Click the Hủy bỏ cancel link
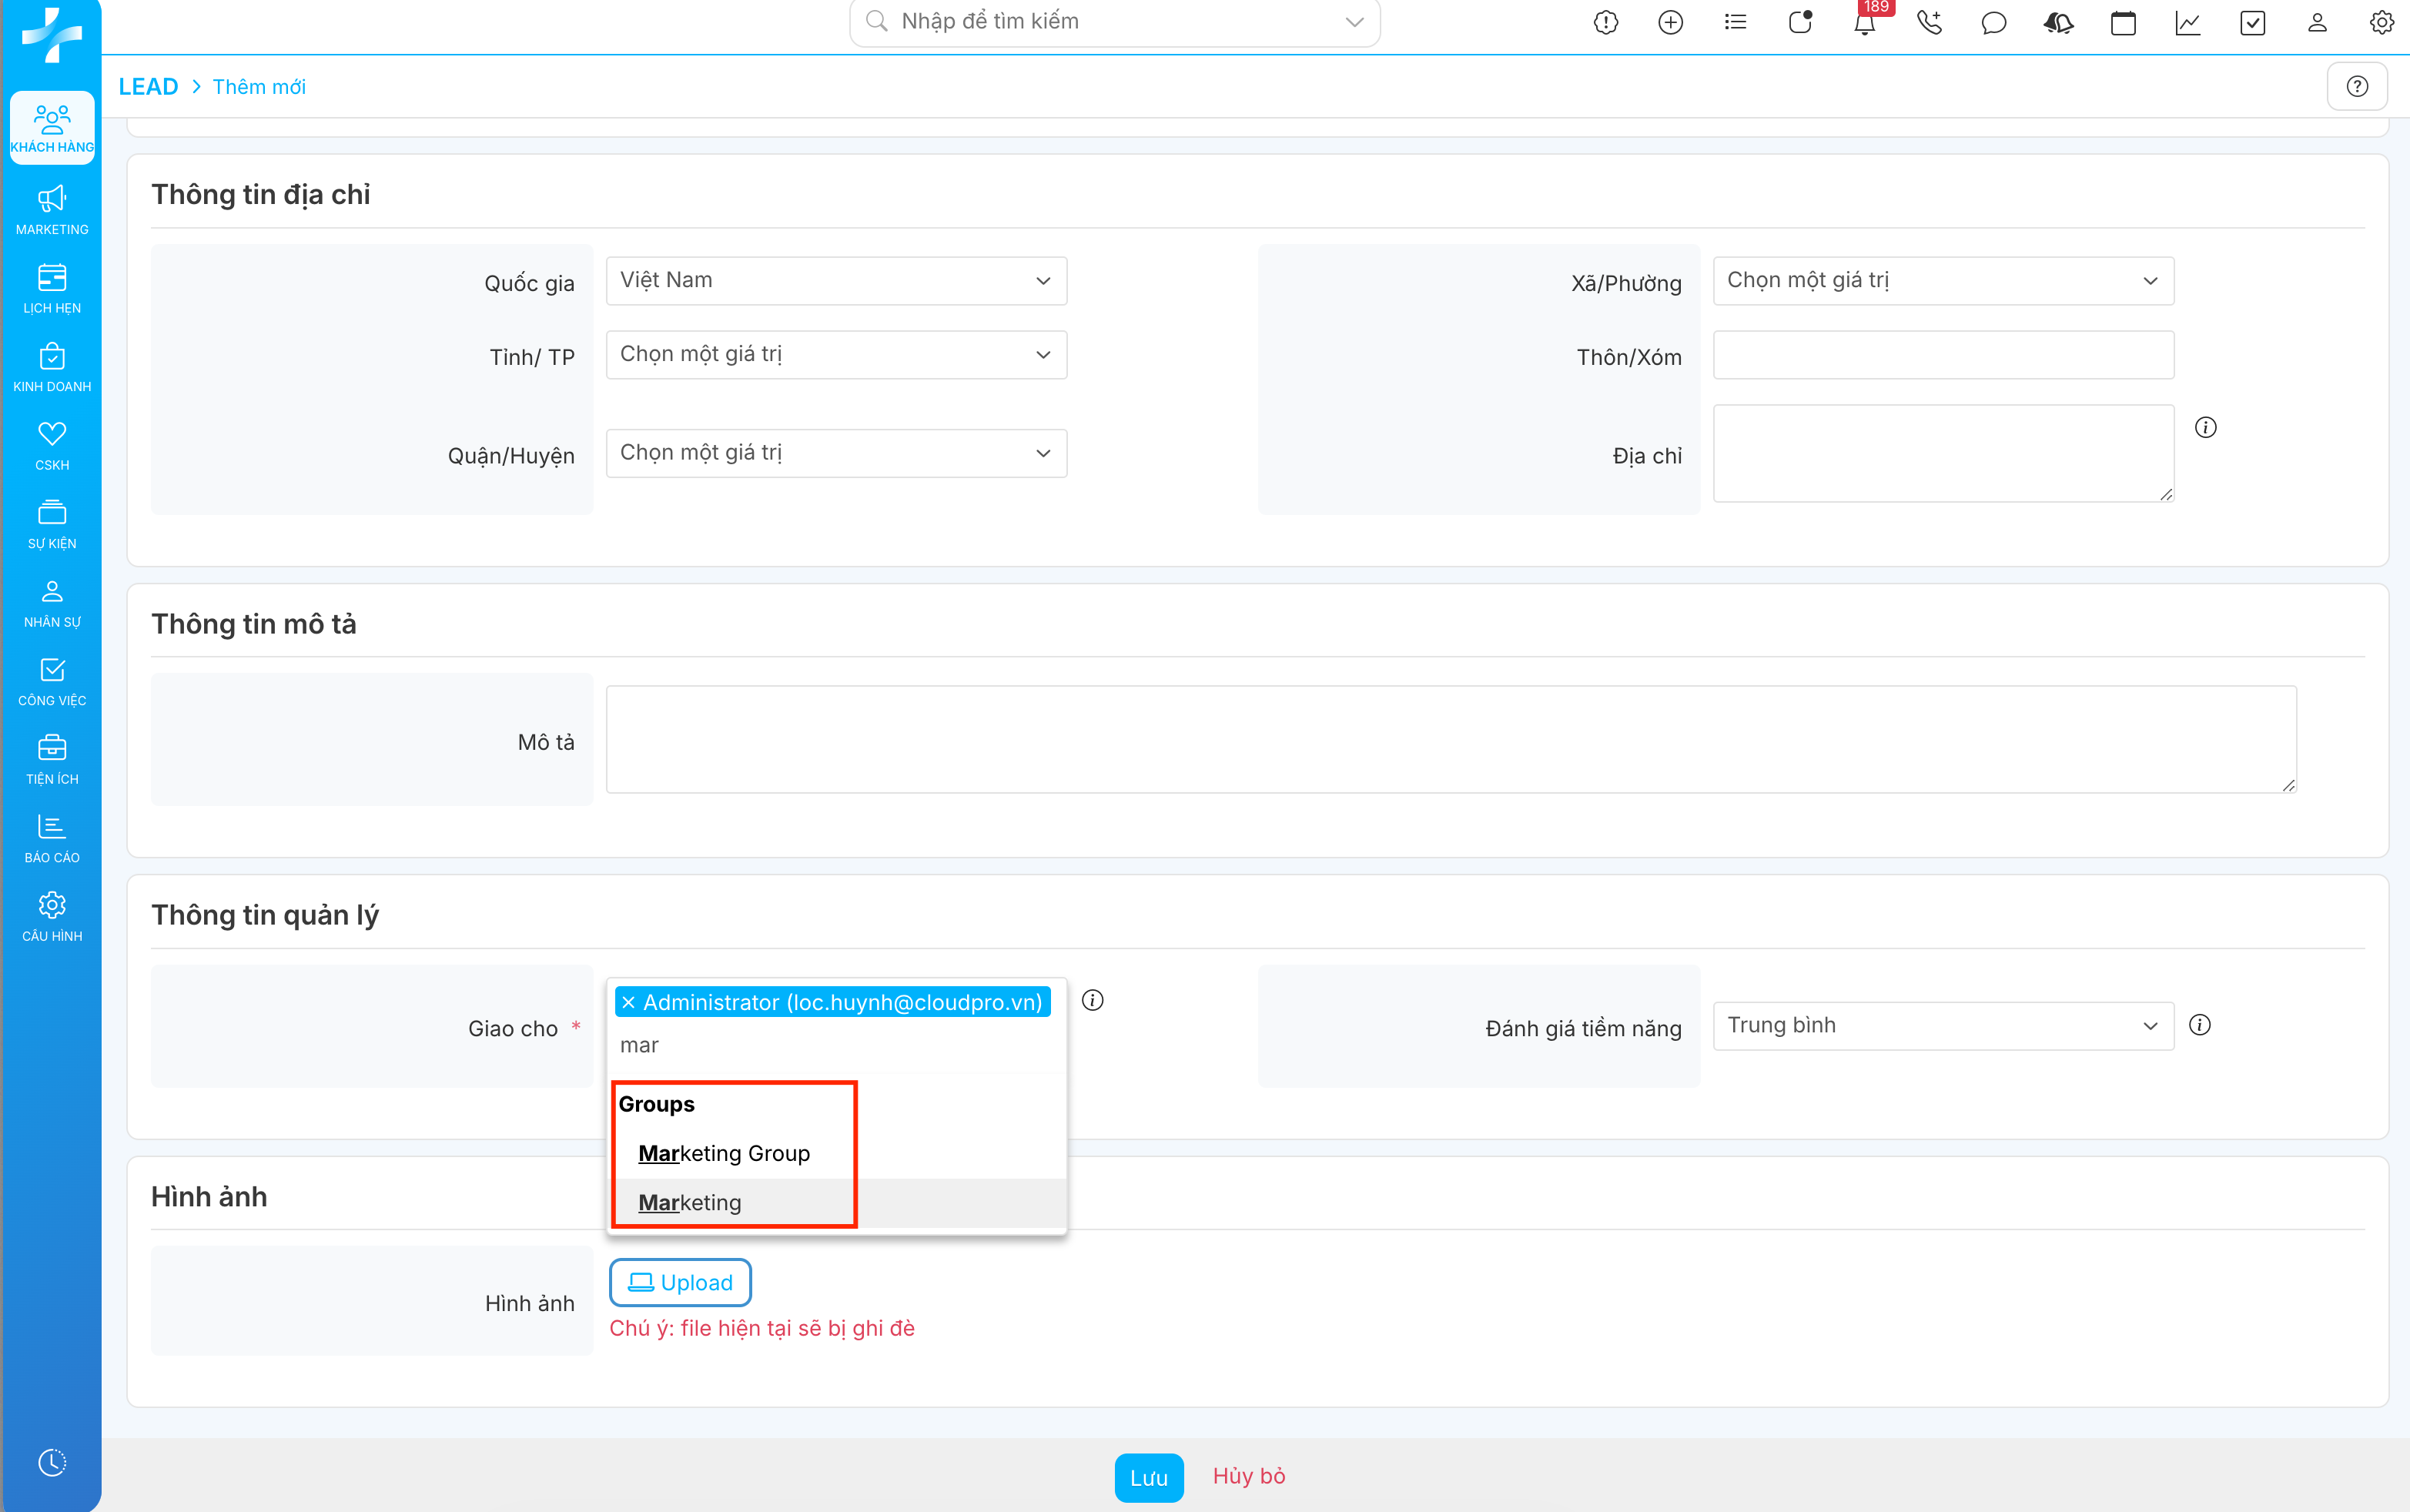The image size is (2410, 1512). tap(1248, 1476)
